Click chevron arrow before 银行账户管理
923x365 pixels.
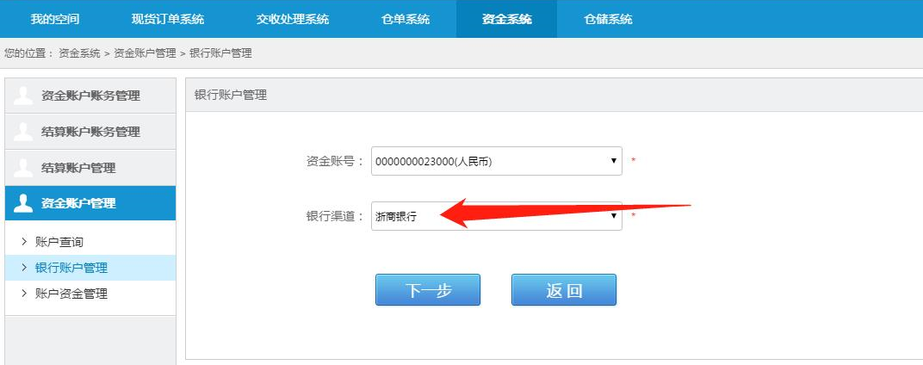click(x=24, y=267)
